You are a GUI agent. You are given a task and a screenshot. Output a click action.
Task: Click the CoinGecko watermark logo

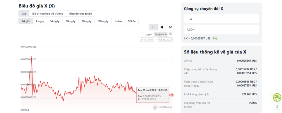(x=162, y=107)
